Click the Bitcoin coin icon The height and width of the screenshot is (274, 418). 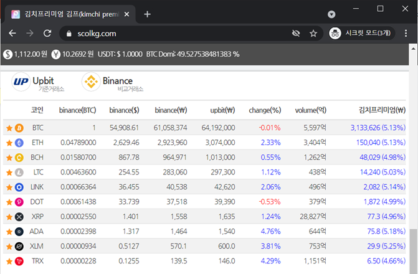pyautogui.click(x=19, y=128)
